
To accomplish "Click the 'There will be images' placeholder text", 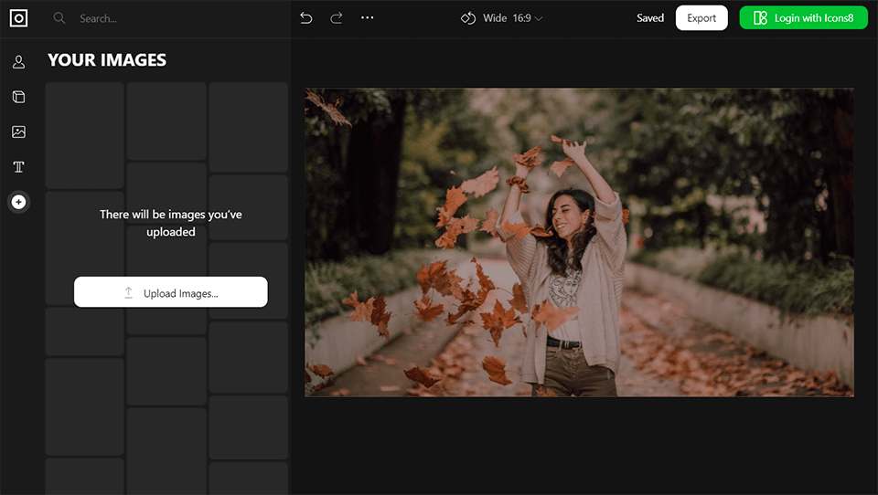I will [x=171, y=223].
